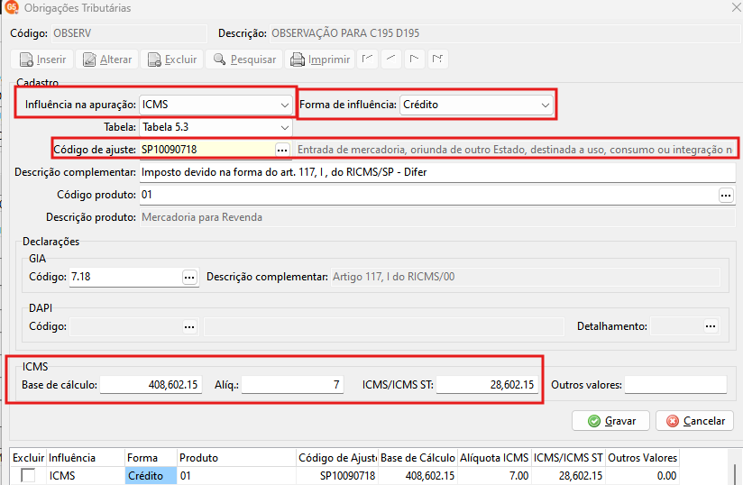Open lookup for GIA Código

click(189, 277)
